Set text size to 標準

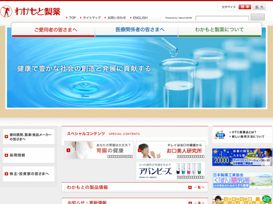(x=245, y=7)
